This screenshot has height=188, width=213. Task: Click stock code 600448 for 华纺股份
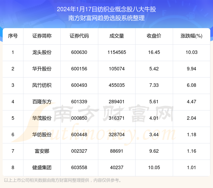[x=79, y=135]
